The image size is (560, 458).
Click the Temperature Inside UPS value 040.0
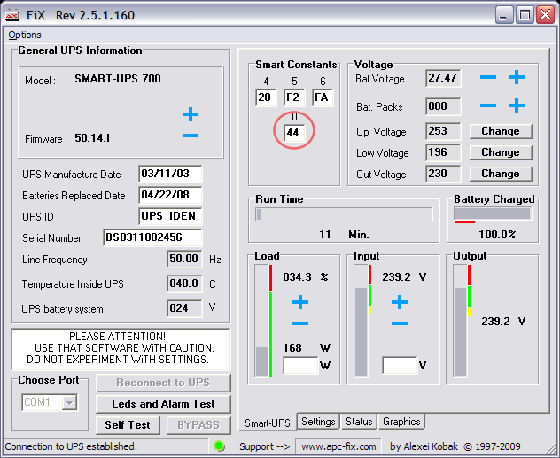pyautogui.click(x=184, y=283)
